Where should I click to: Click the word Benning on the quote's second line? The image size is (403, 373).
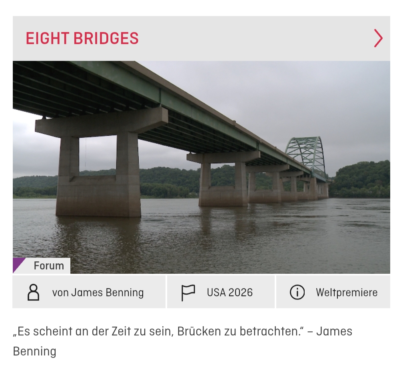[x=34, y=352]
